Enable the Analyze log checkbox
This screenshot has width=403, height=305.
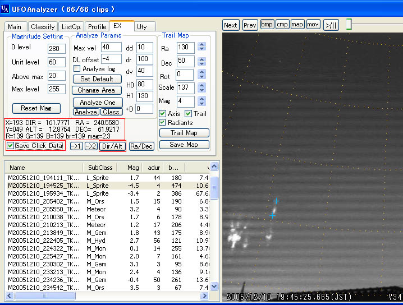(x=77, y=69)
